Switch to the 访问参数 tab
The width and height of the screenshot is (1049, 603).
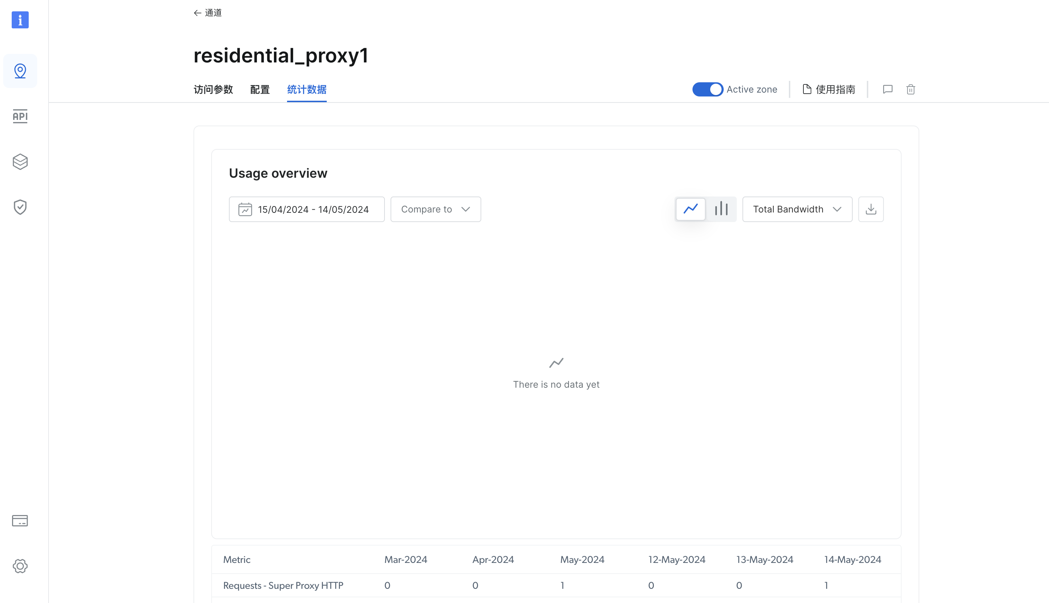click(x=213, y=89)
